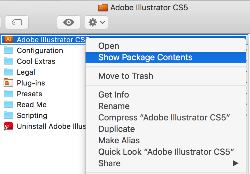Select the Configuration row name
250x174 pixels.
[x=40, y=51]
